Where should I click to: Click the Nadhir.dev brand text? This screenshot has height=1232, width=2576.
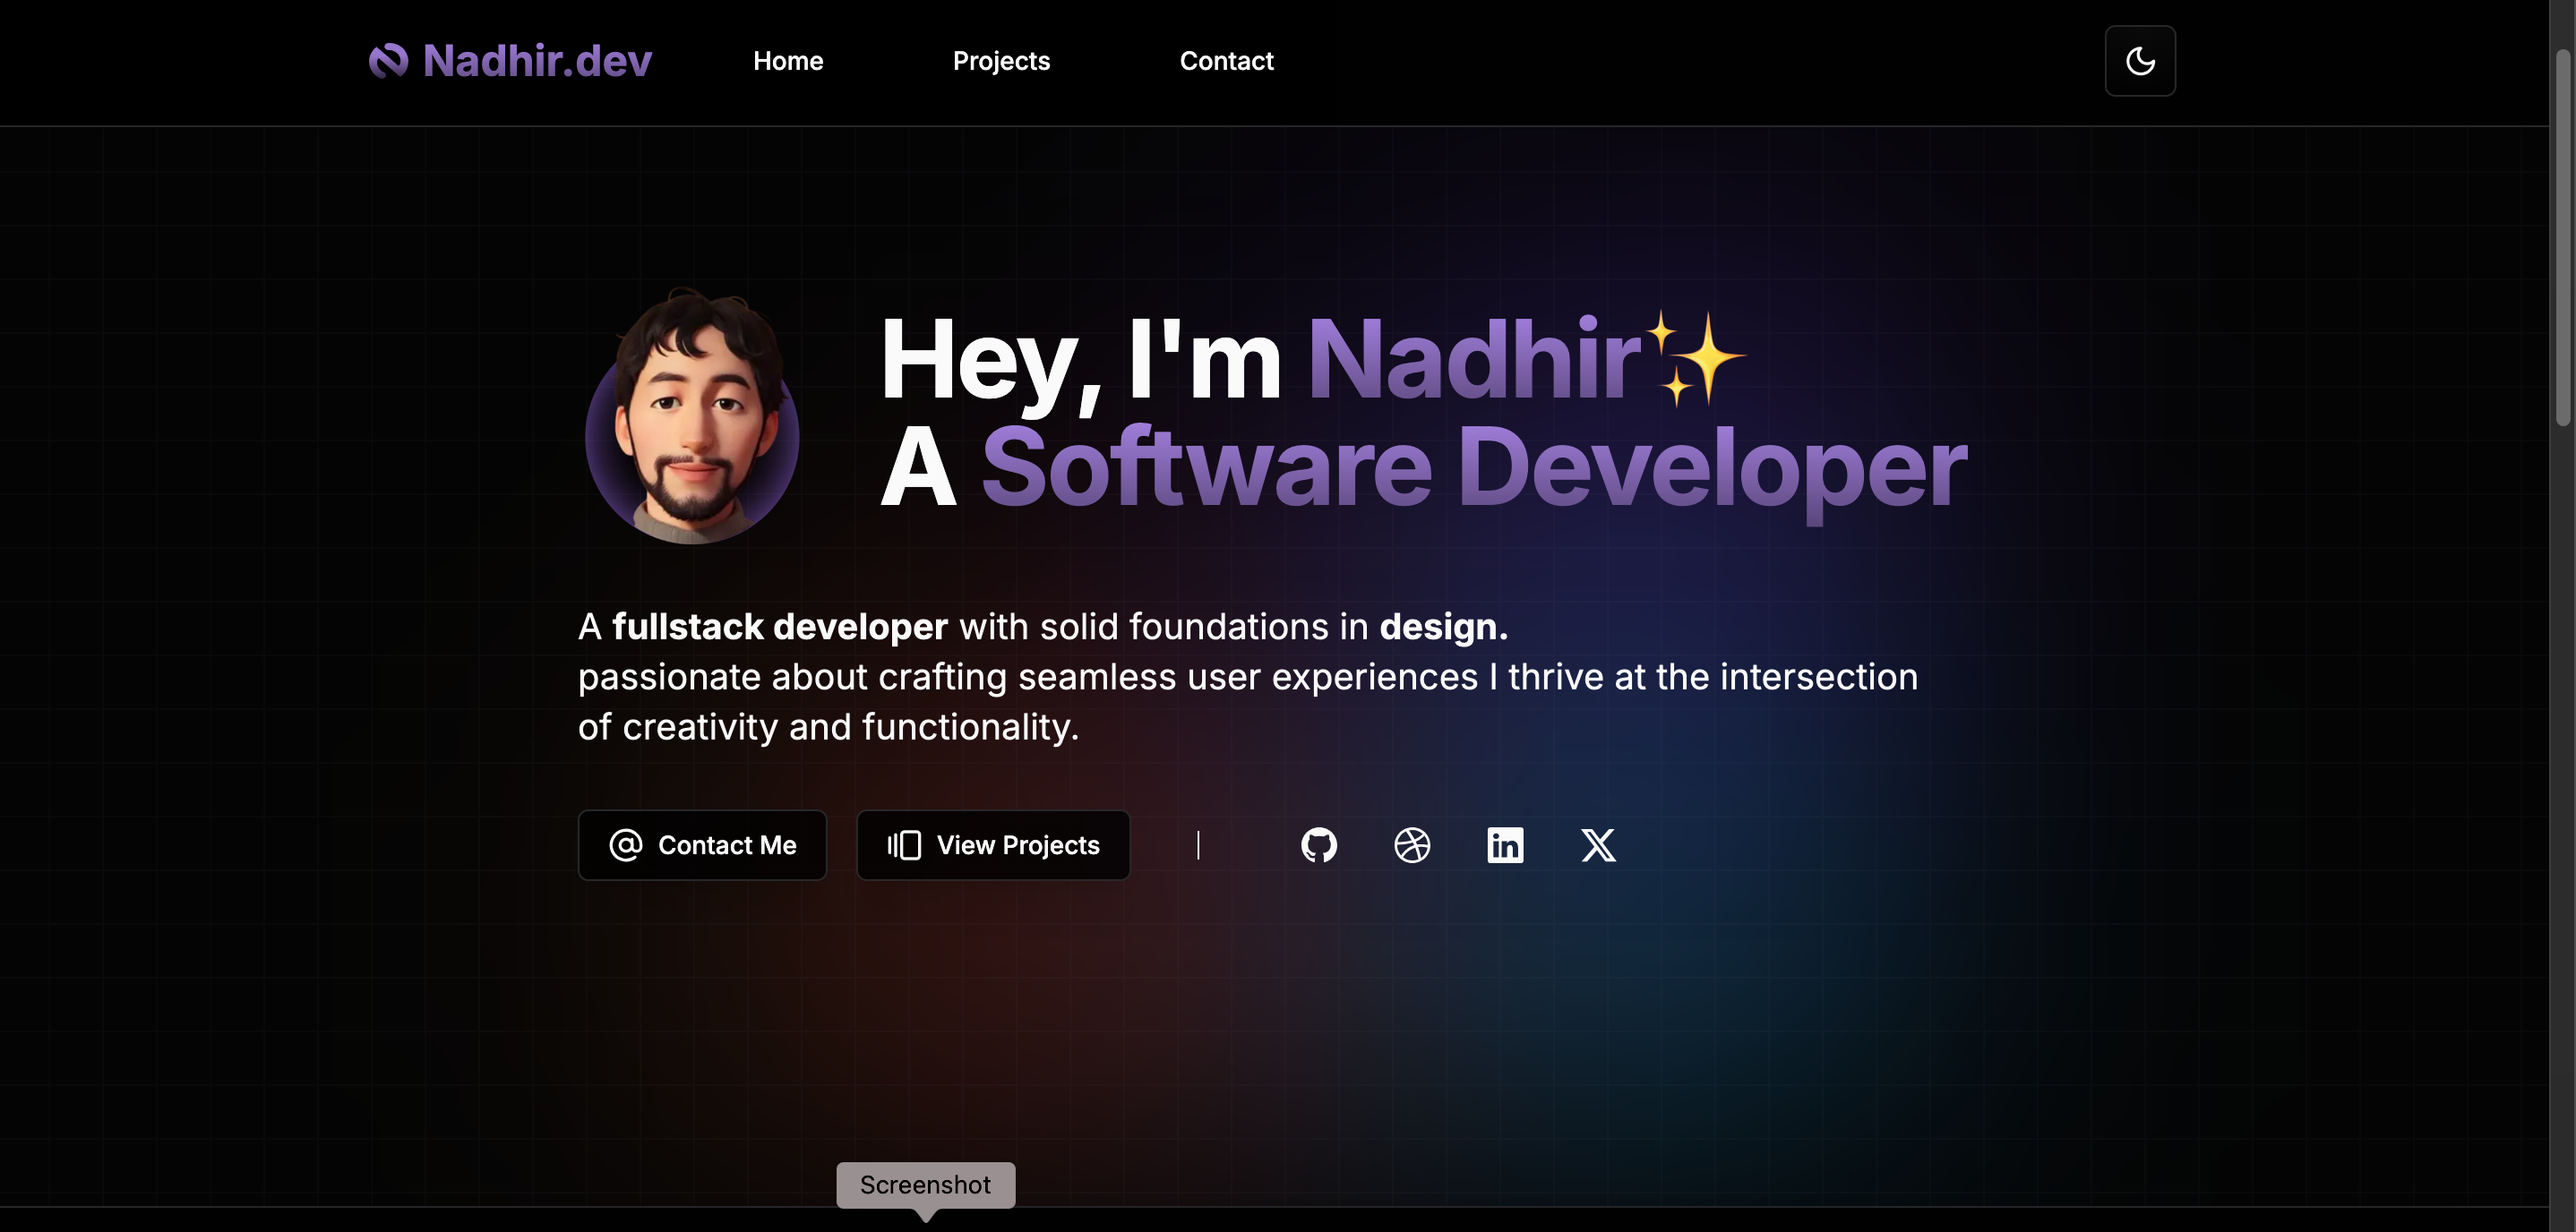[x=537, y=61]
